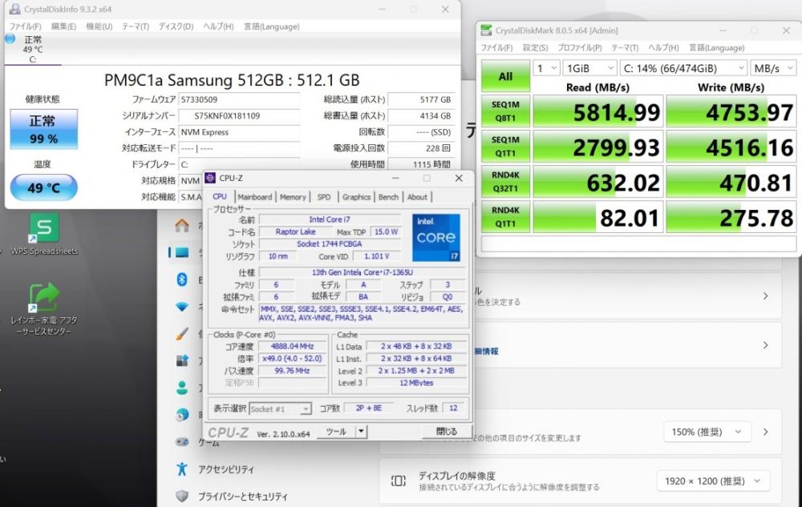Image resolution: width=802 pixels, height=507 pixels.
Task: Open the MB/s unit dropdown
Action: [773, 68]
